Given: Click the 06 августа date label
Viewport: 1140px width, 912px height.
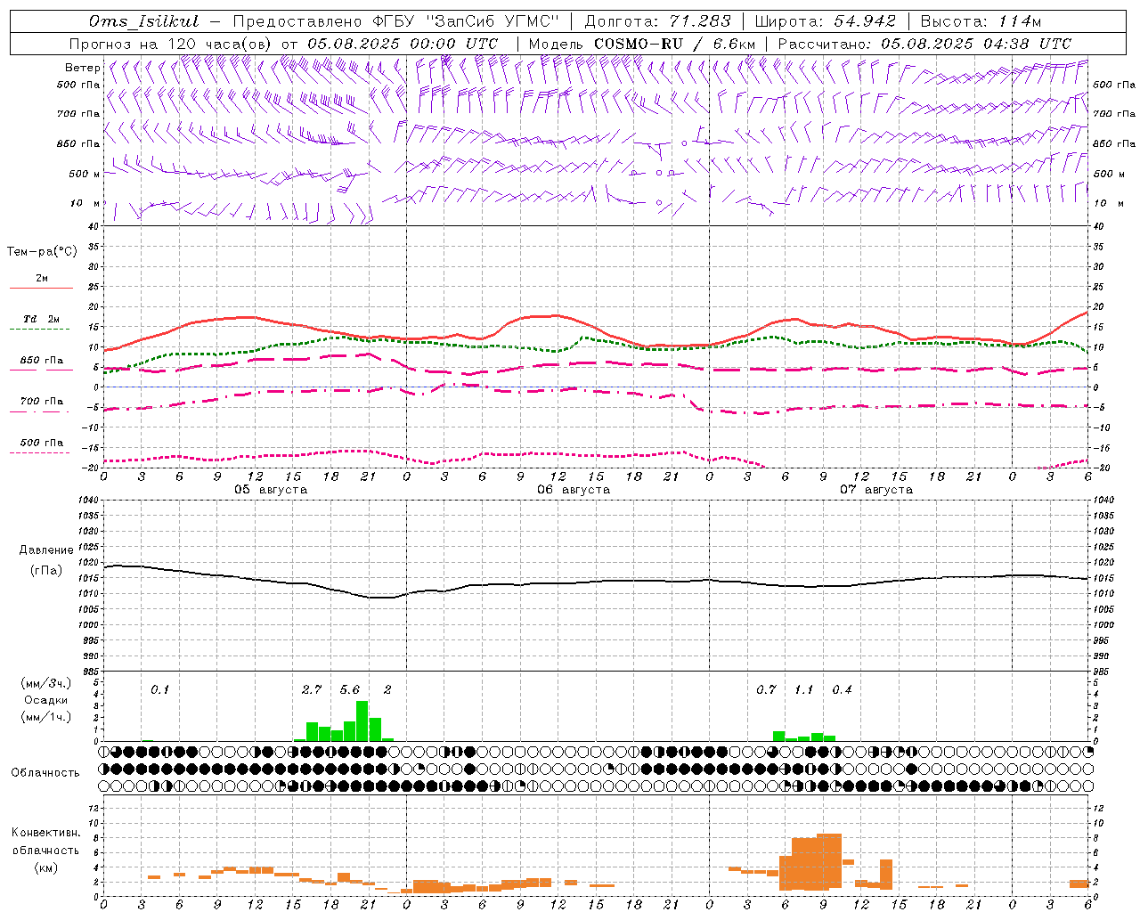Looking at the screenshot, I should click(574, 490).
